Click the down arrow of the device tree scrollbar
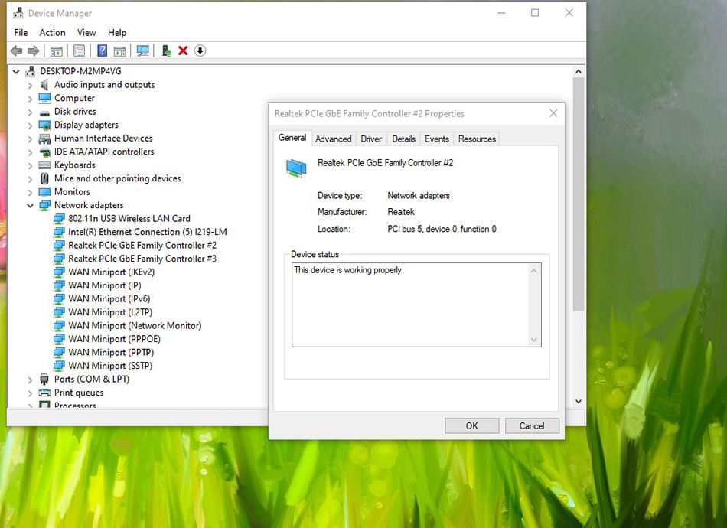This screenshot has height=528, width=727. (579, 400)
